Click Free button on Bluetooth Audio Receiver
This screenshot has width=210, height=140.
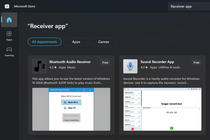(x=105, y=63)
